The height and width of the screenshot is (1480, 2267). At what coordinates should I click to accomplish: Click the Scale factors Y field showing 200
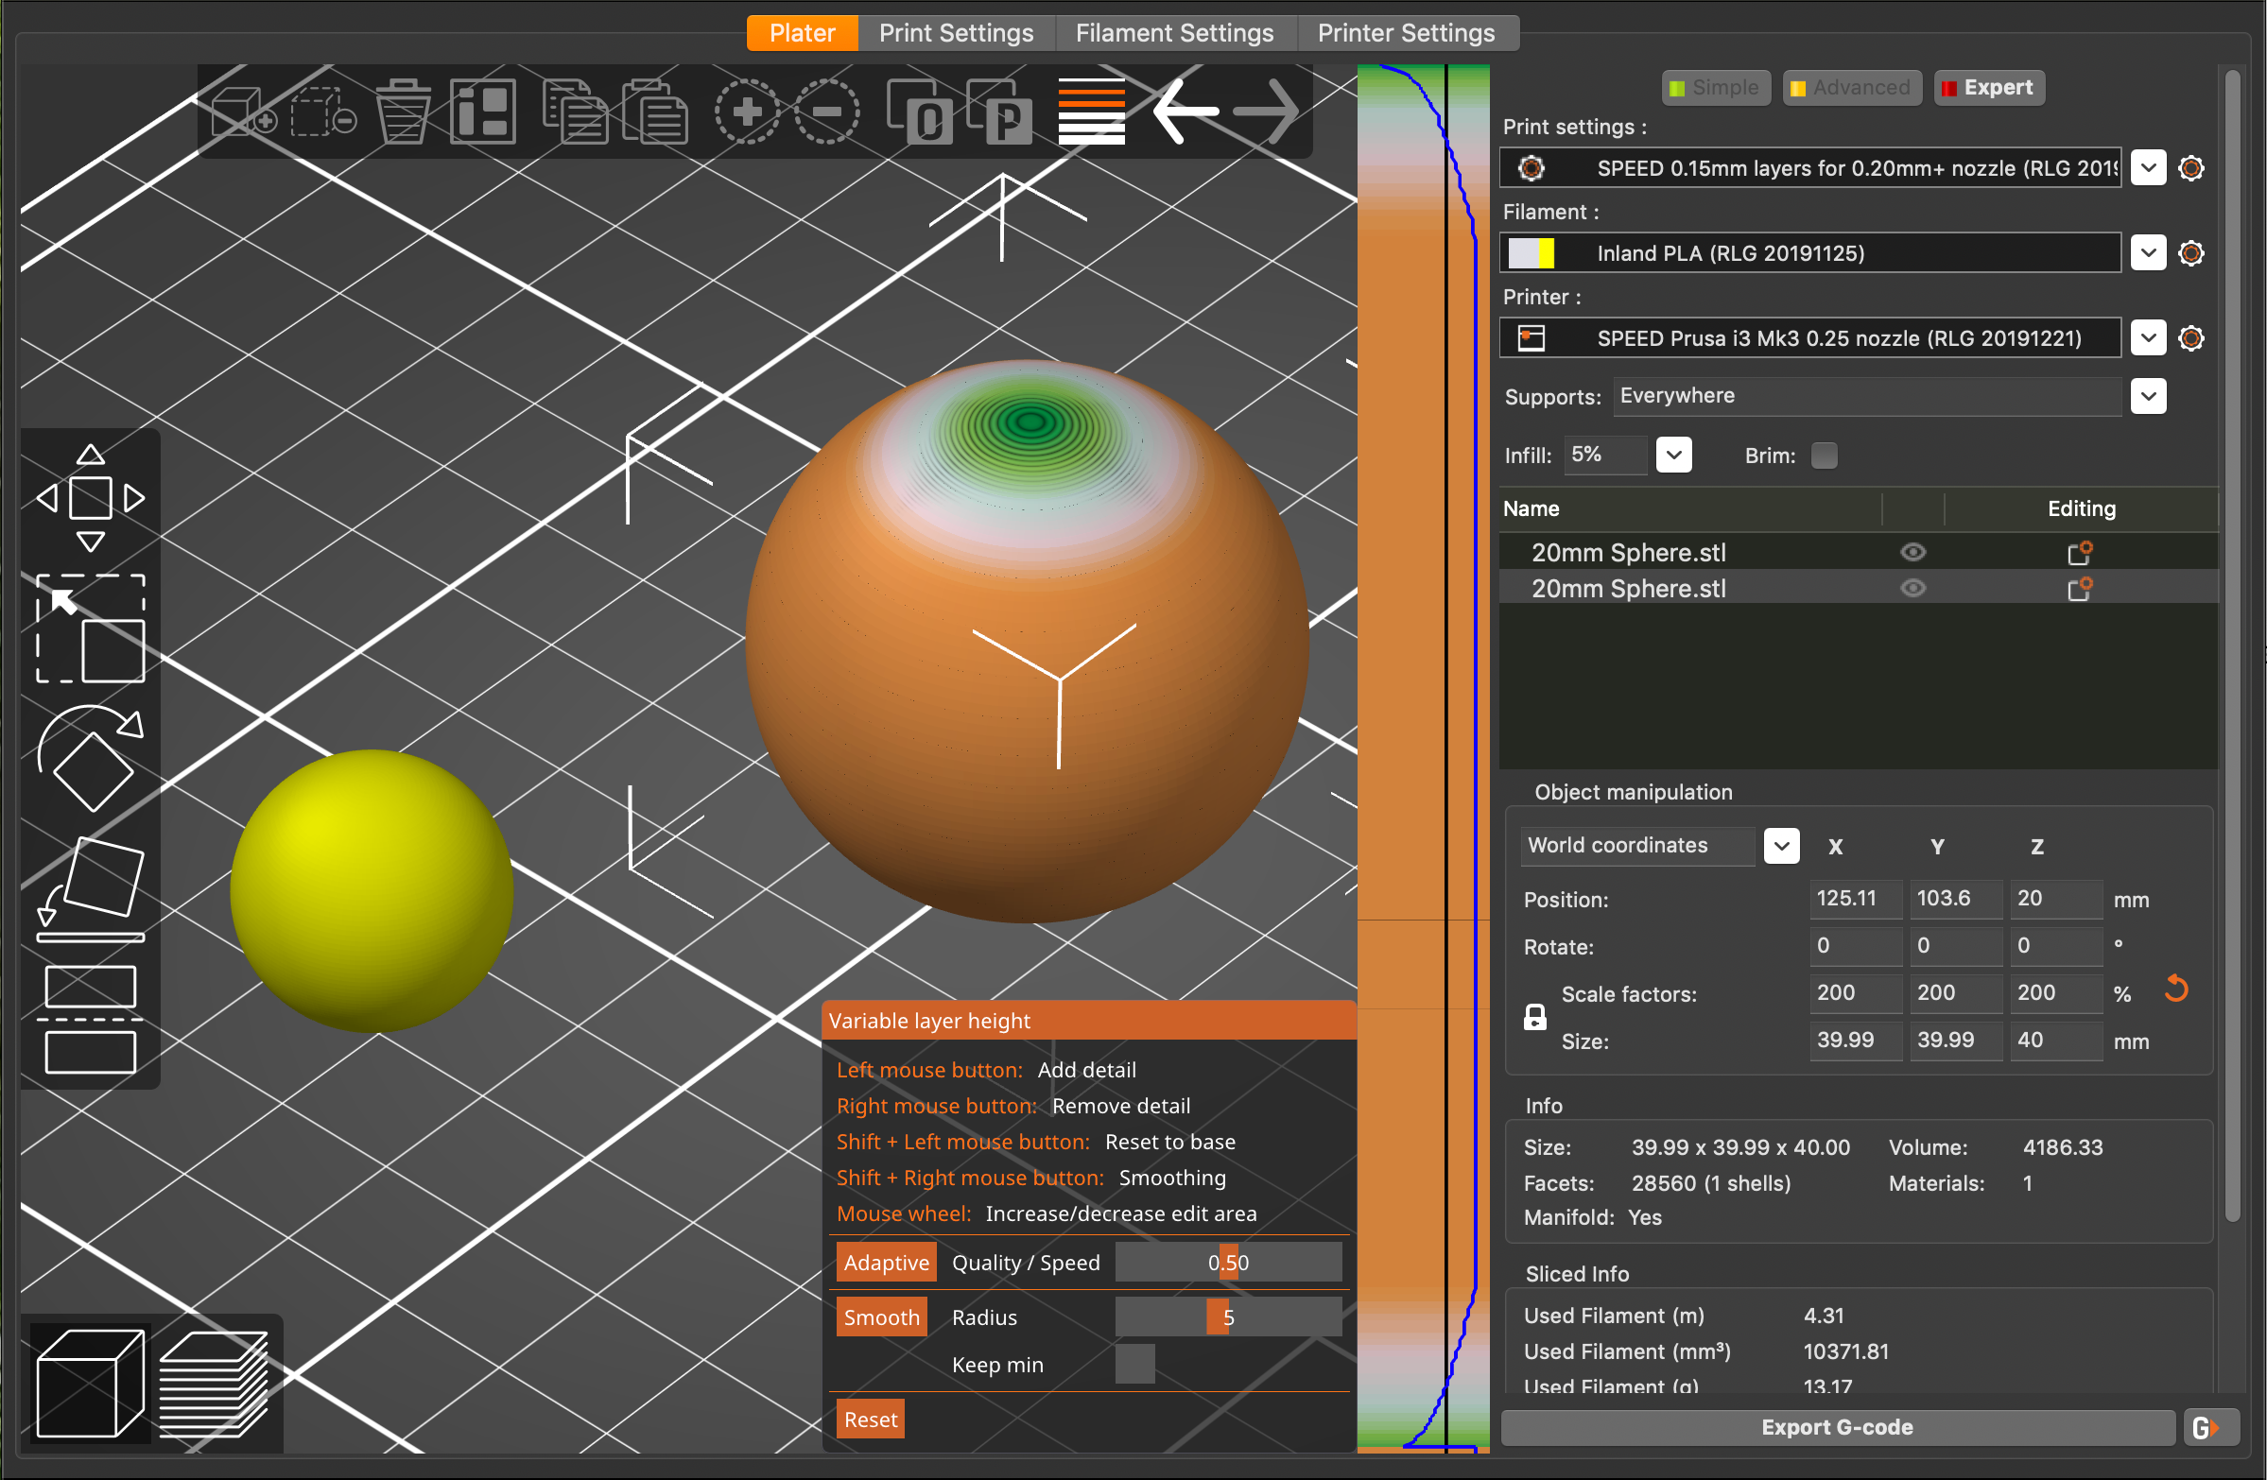pyautogui.click(x=1956, y=993)
